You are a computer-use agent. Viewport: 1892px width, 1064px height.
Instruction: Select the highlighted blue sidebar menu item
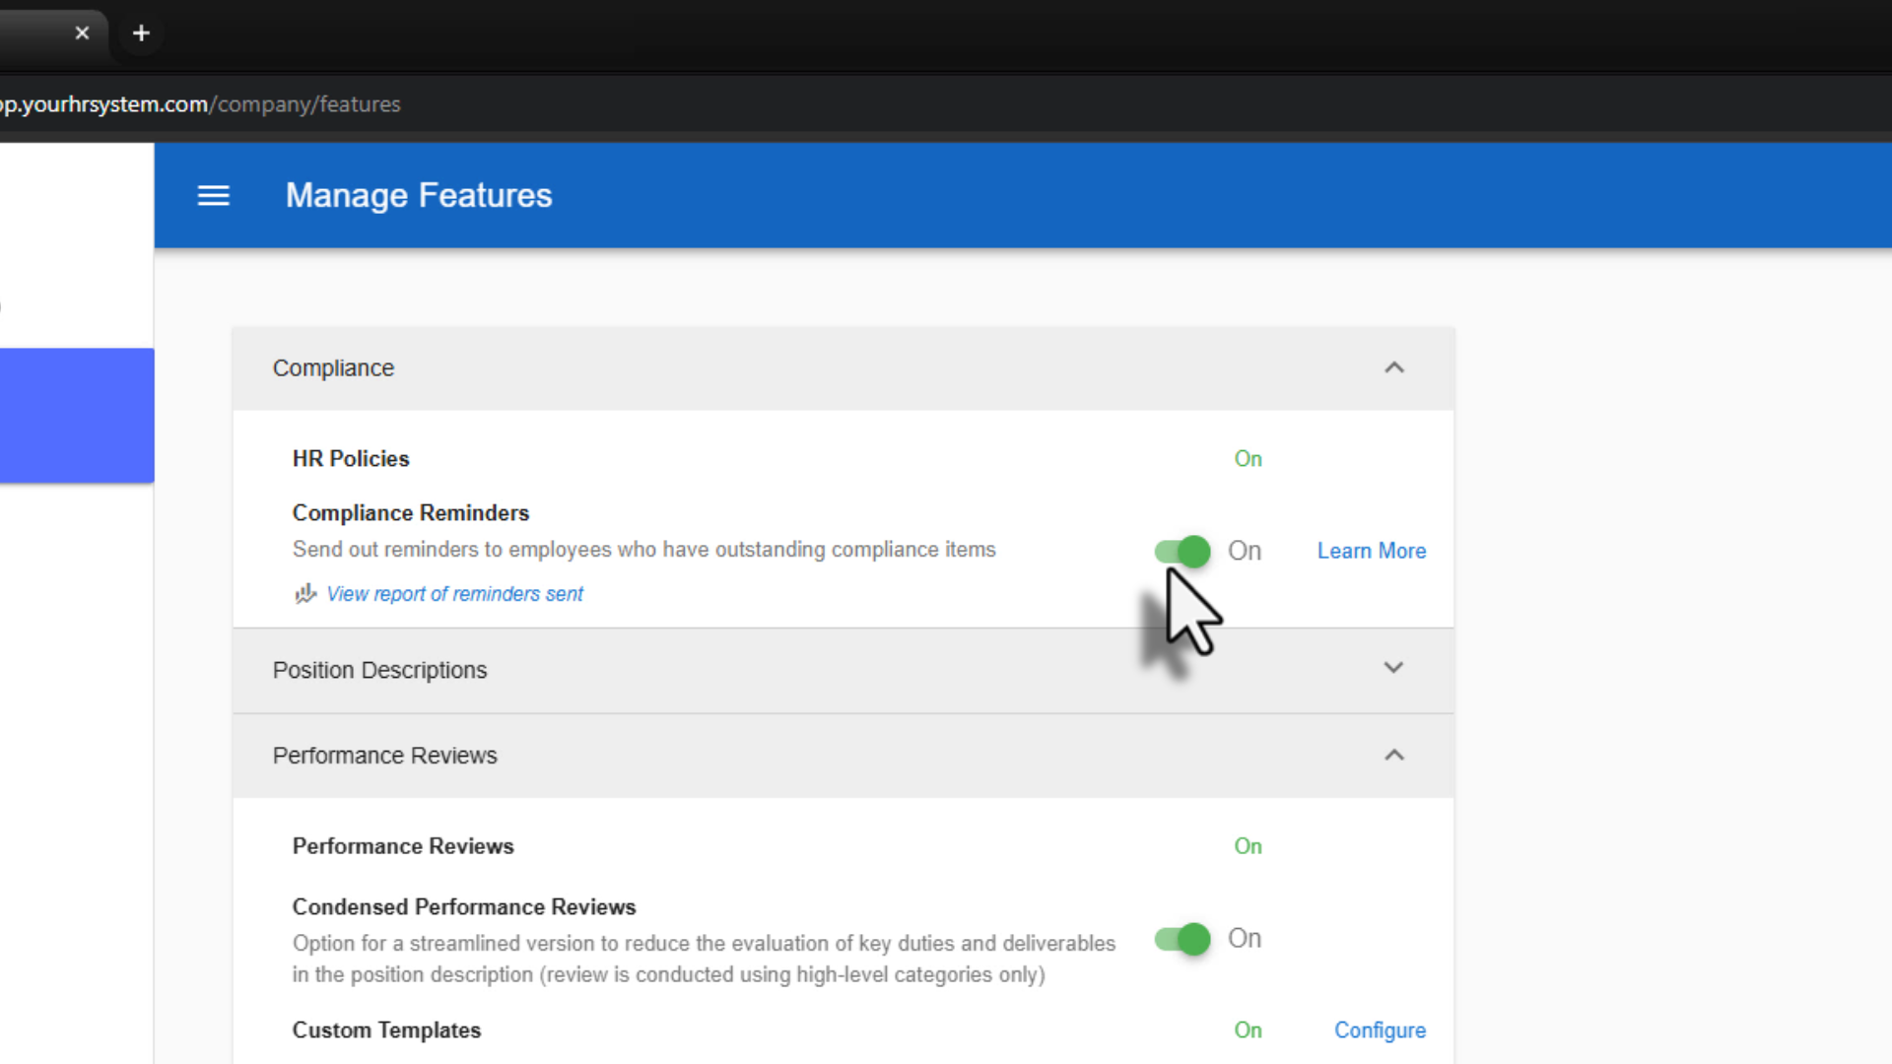77,415
